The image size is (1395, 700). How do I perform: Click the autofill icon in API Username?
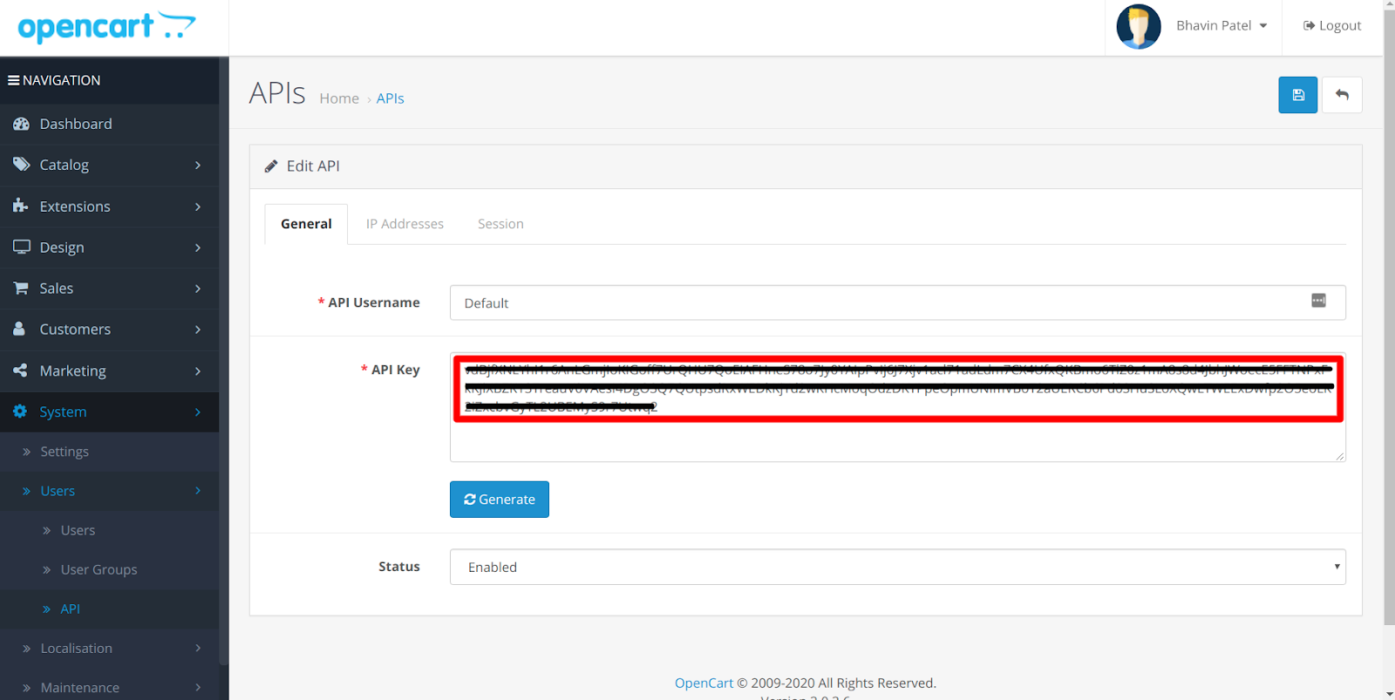(1318, 301)
